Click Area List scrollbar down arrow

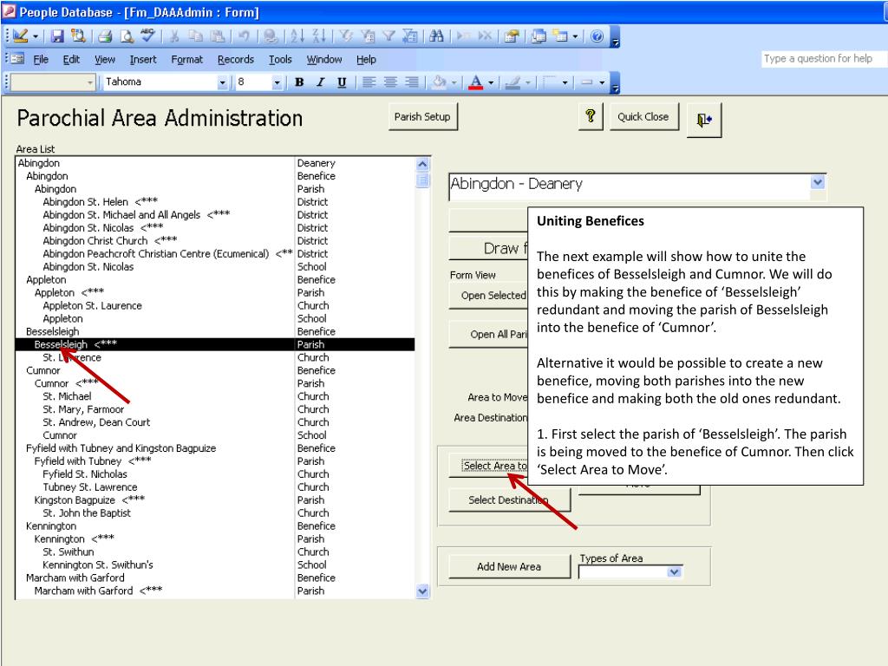[x=422, y=591]
